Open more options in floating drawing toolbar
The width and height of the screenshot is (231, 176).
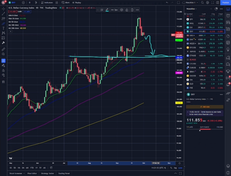(137, 10)
